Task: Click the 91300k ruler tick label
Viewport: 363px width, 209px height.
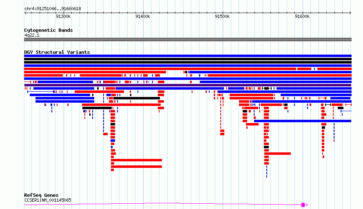Action: click(63, 16)
